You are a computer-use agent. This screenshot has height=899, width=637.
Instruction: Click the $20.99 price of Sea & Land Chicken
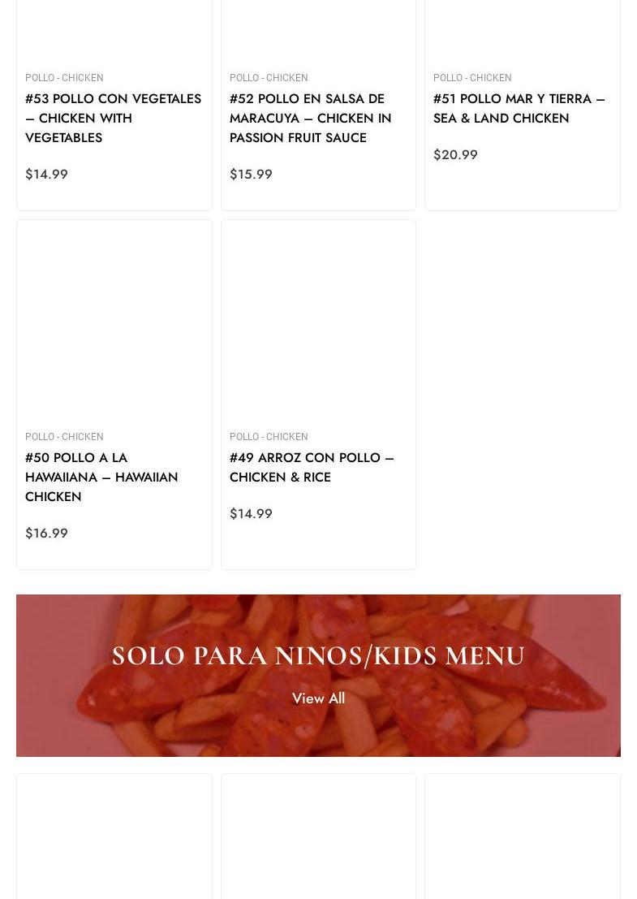click(455, 154)
